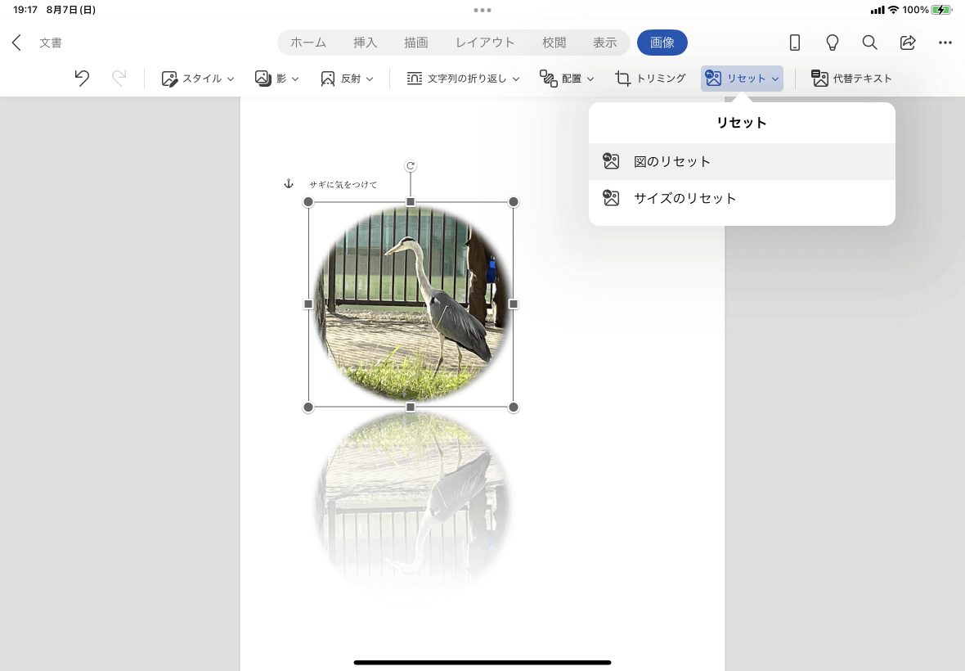Click the bottom-left corner resize handle

coord(308,407)
